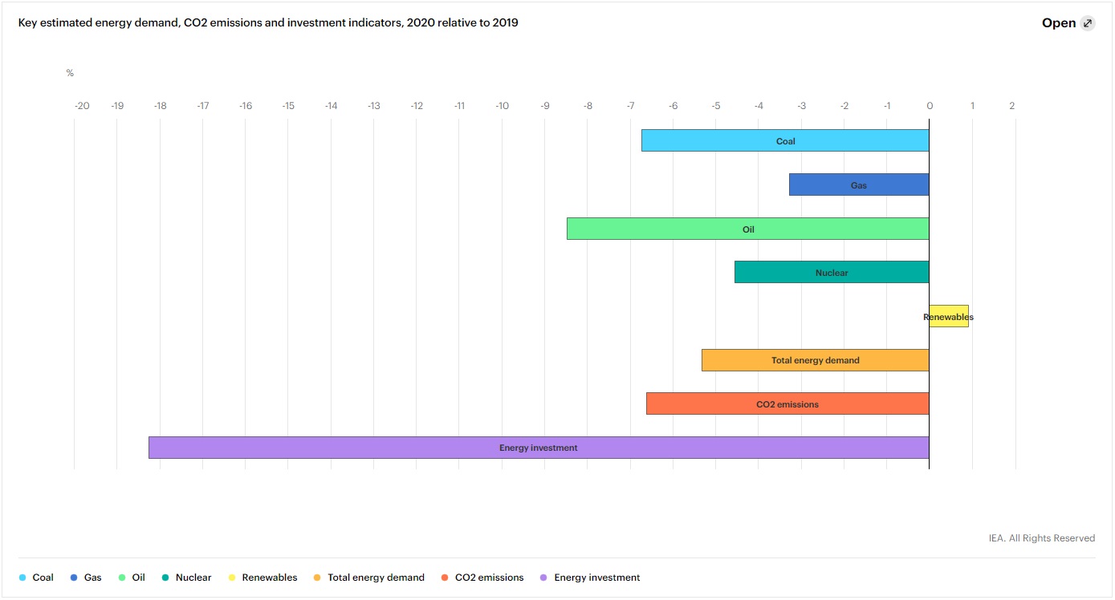
Task: Open the chart in expanded view
Action: [1059, 23]
